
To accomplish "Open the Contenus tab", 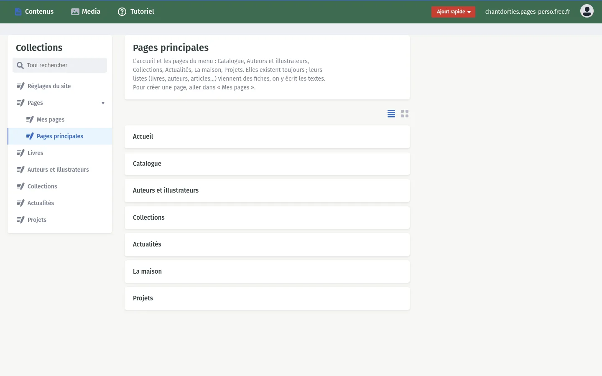I will point(34,12).
